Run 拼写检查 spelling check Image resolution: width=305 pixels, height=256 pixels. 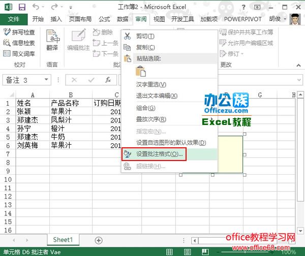click(x=19, y=32)
